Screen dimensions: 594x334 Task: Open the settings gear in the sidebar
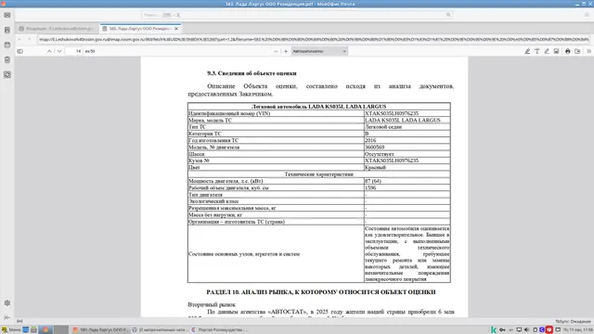coord(7,303)
